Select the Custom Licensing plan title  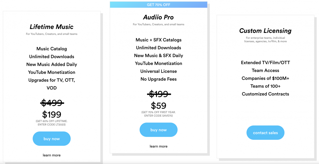coord(265,31)
